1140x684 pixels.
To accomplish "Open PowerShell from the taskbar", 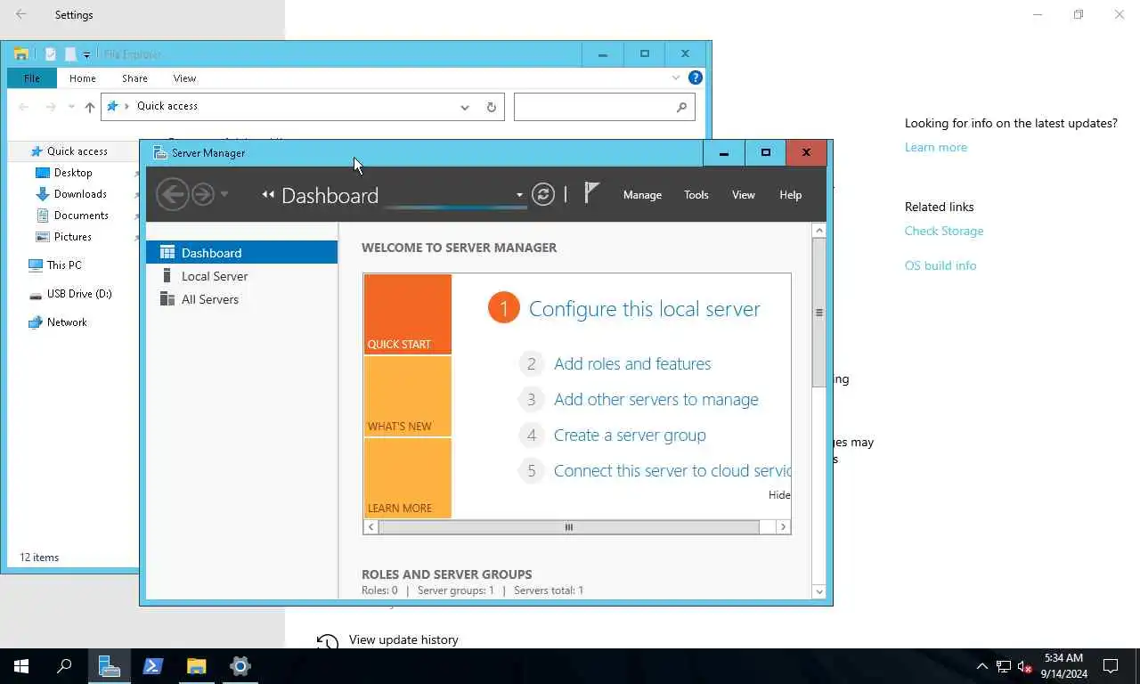I will coord(153,666).
